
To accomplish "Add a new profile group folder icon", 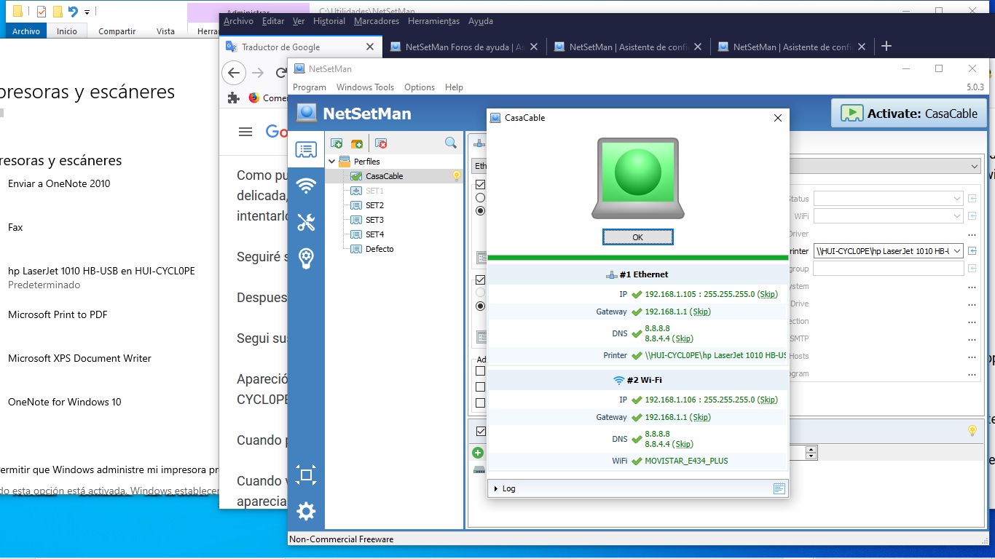I will (x=357, y=143).
